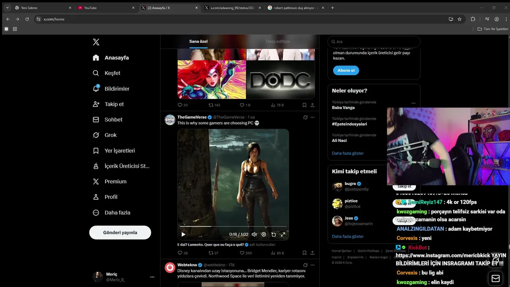The image size is (510, 287).
Task: Open more options on TheGameVerse post
Action: point(312,117)
